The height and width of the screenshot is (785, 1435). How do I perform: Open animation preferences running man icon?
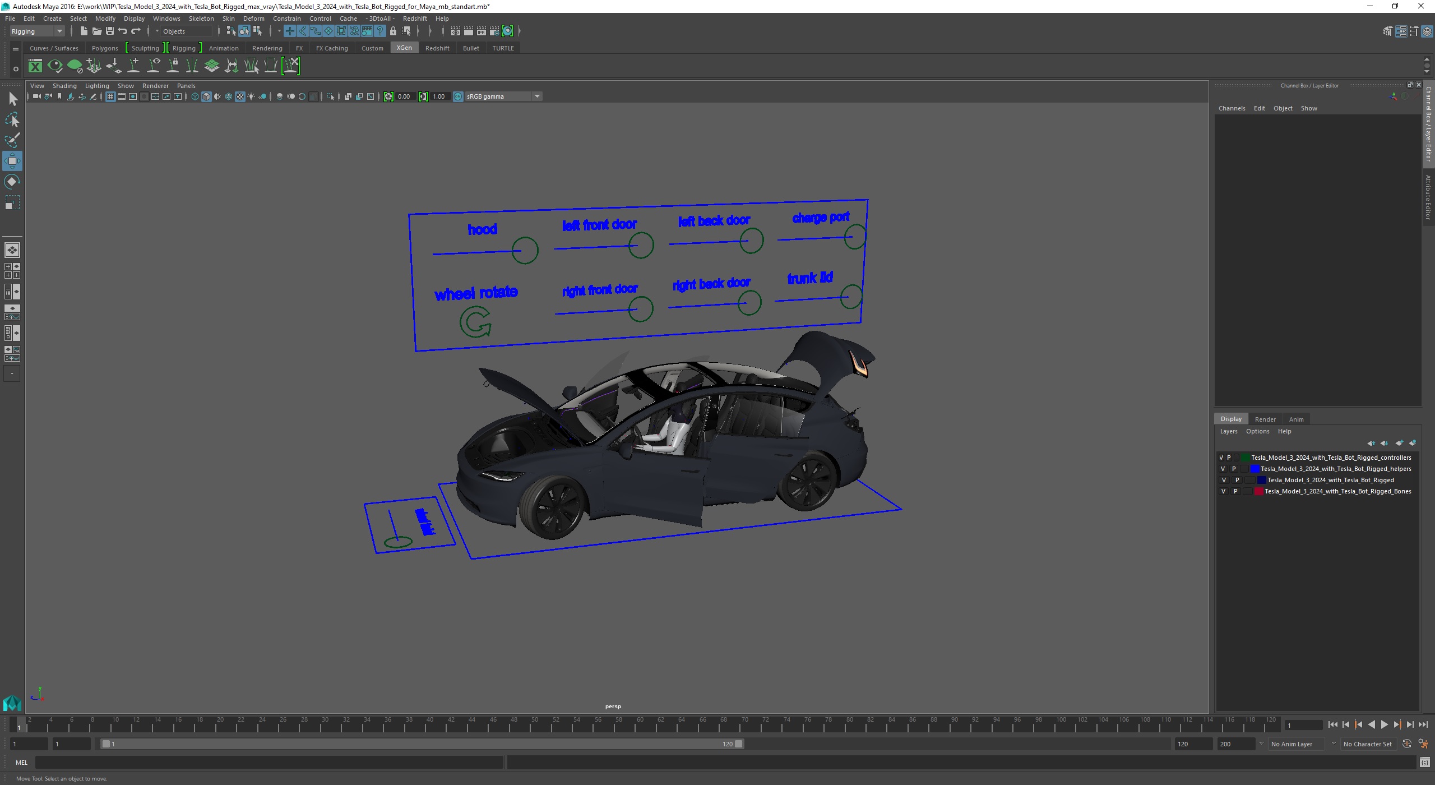coord(1423,744)
